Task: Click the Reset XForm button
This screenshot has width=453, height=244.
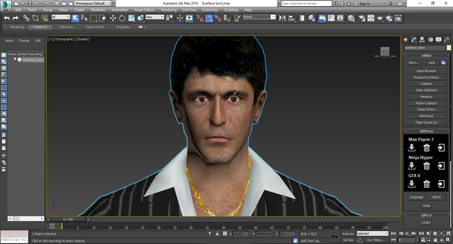Action: click(x=426, y=109)
